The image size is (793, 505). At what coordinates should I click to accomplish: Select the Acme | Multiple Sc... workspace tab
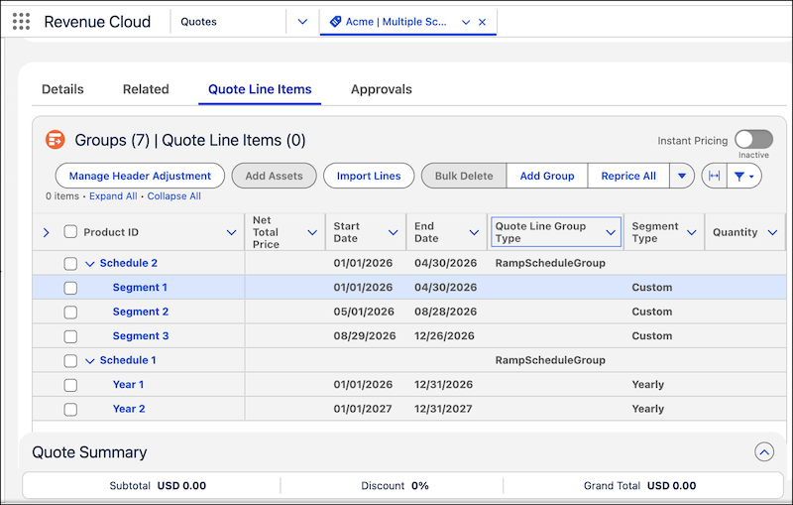[x=396, y=22]
